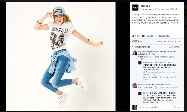Open Nayane Araújo's profile picture
The width and height of the screenshot is (187, 112).
[x=135, y=53]
